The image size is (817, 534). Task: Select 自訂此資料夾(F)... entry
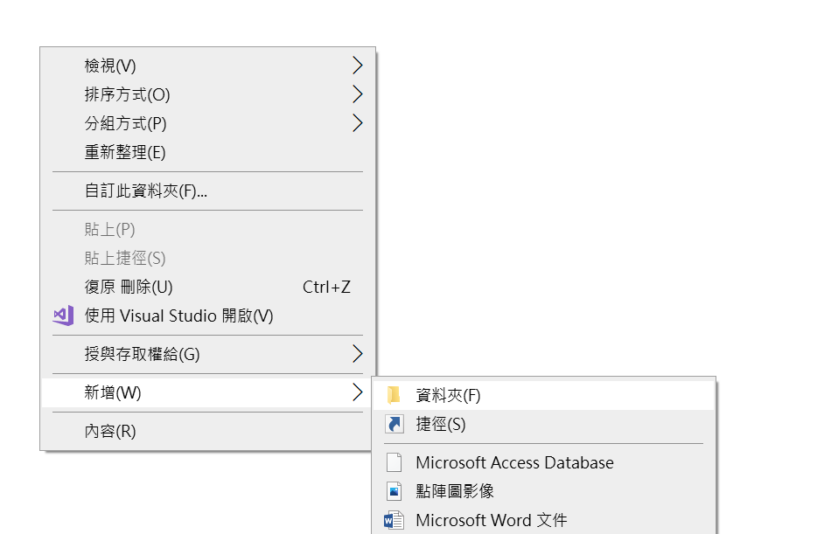click(x=208, y=191)
